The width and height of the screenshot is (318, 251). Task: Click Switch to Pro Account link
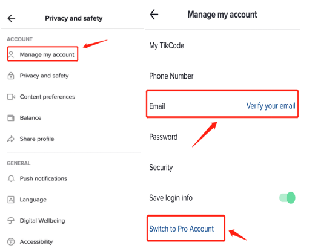(182, 229)
